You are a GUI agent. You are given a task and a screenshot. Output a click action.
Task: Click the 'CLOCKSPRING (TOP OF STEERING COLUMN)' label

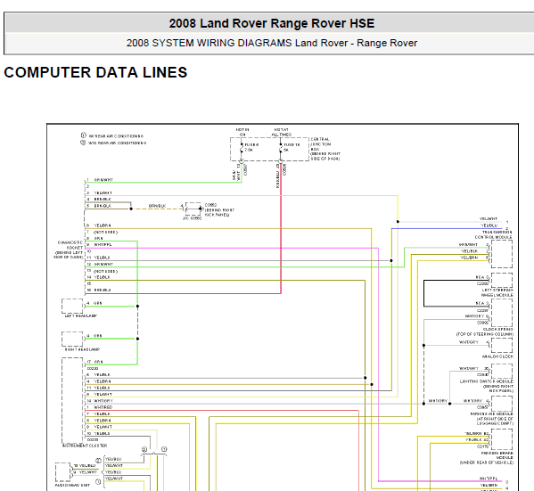[484, 332]
